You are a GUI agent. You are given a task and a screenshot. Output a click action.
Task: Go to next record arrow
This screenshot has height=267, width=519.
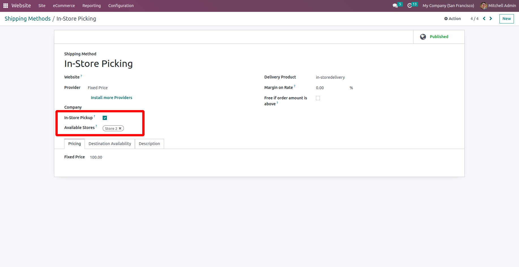tap(491, 19)
